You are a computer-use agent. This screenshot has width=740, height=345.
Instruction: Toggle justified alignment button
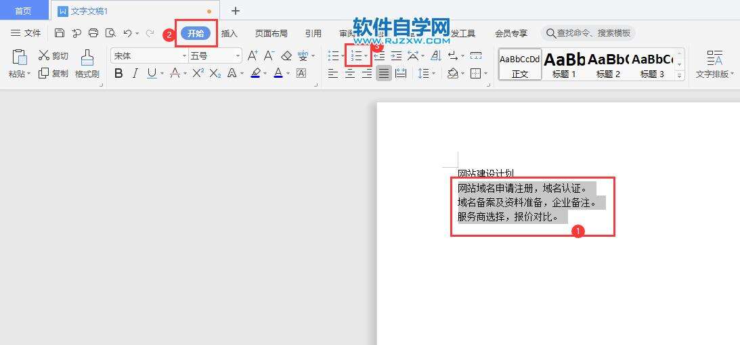[x=384, y=73]
